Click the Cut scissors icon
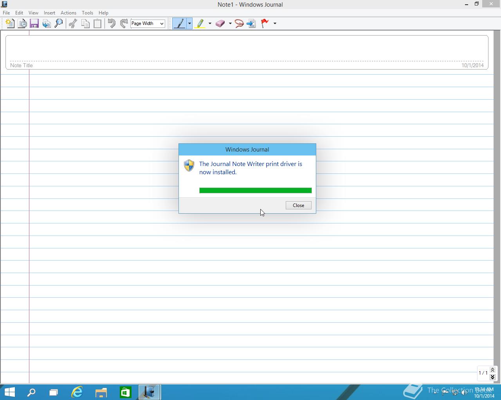The width and height of the screenshot is (501, 400). pos(73,23)
